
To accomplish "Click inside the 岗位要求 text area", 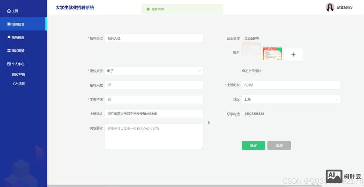I will point(154,137).
